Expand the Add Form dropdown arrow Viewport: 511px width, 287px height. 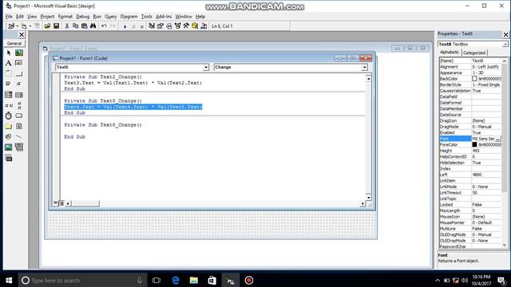[30, 26]
